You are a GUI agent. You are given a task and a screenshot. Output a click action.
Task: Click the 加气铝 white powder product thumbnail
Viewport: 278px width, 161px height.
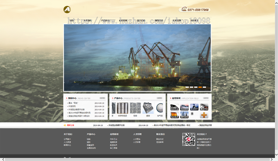click(159, 108)
